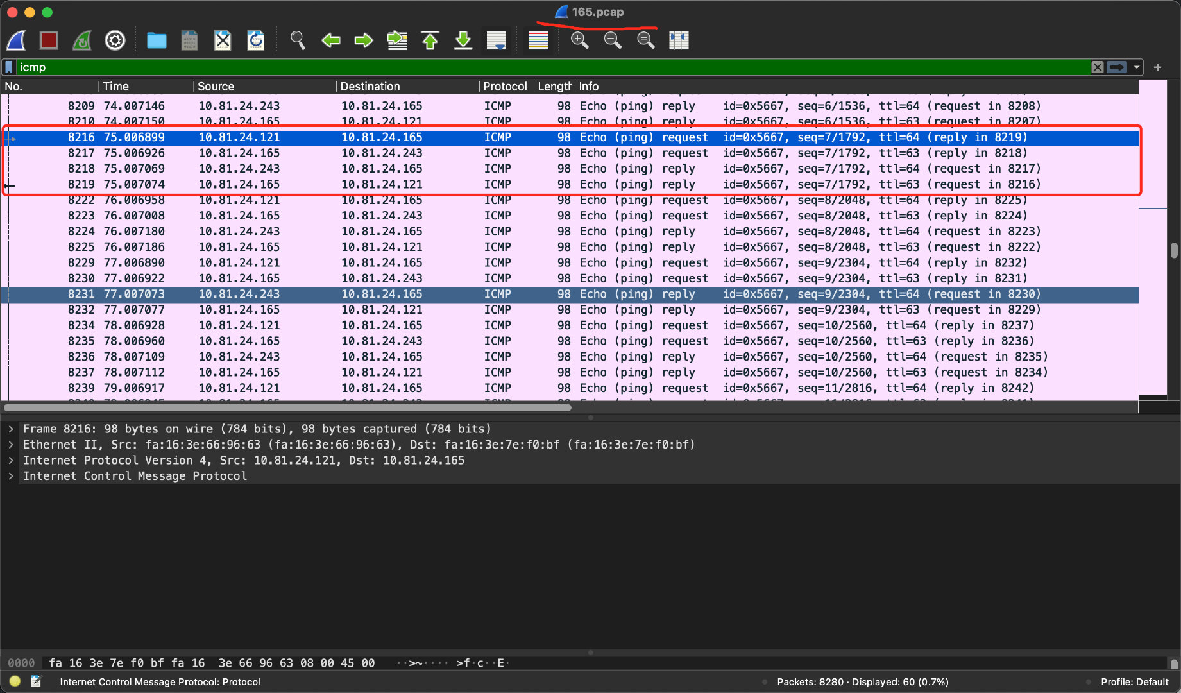The width and height of the screenshot is (1181, 693).
Task: Restart the current capture
Action: pos(82,40)
